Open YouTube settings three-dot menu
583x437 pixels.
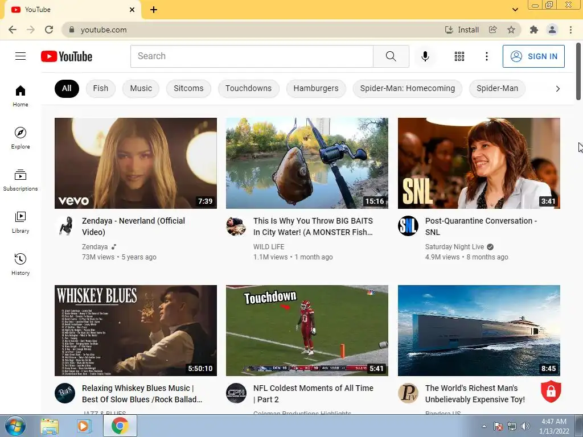point(486,56)
